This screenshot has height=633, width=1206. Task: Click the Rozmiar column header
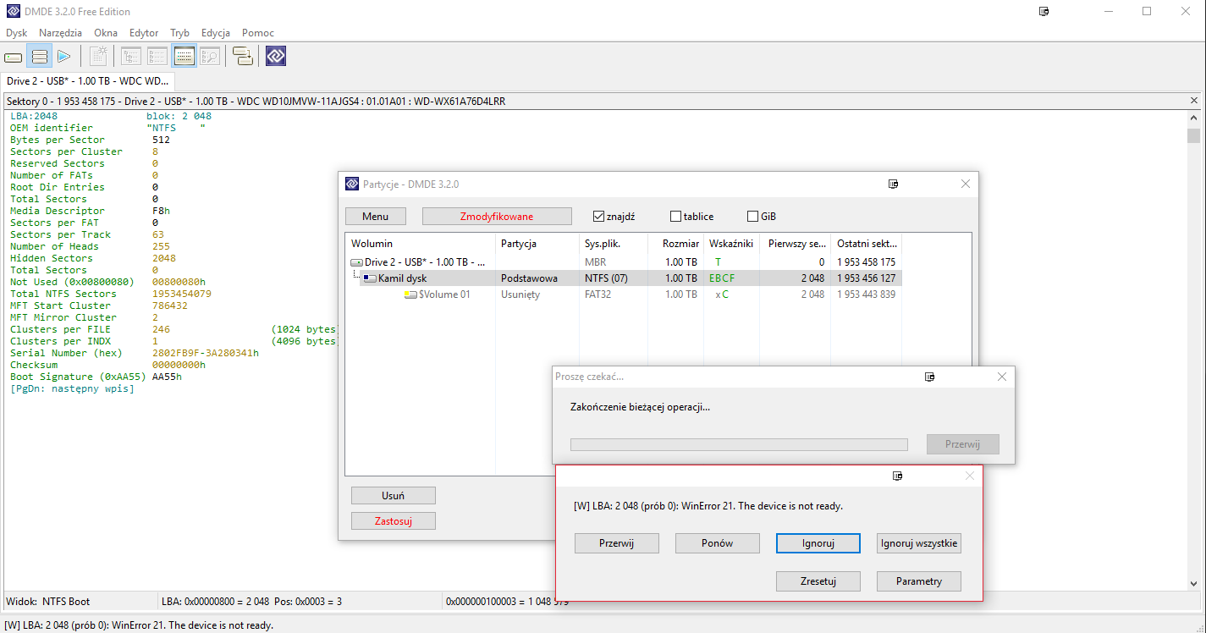pos(675,244)
